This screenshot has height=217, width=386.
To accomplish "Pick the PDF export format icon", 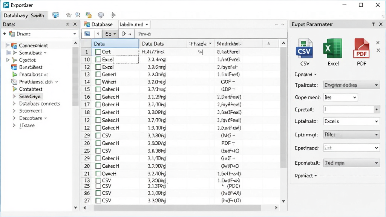I will [x=361, y=49].
